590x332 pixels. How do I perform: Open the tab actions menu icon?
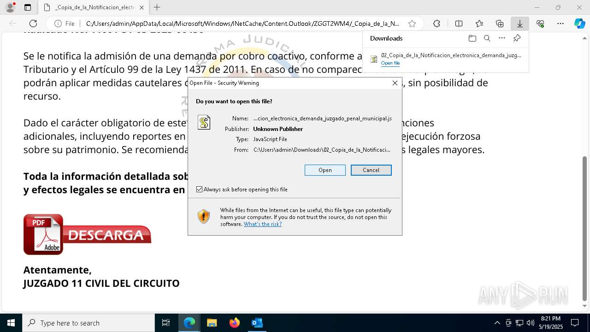(28, 7)
